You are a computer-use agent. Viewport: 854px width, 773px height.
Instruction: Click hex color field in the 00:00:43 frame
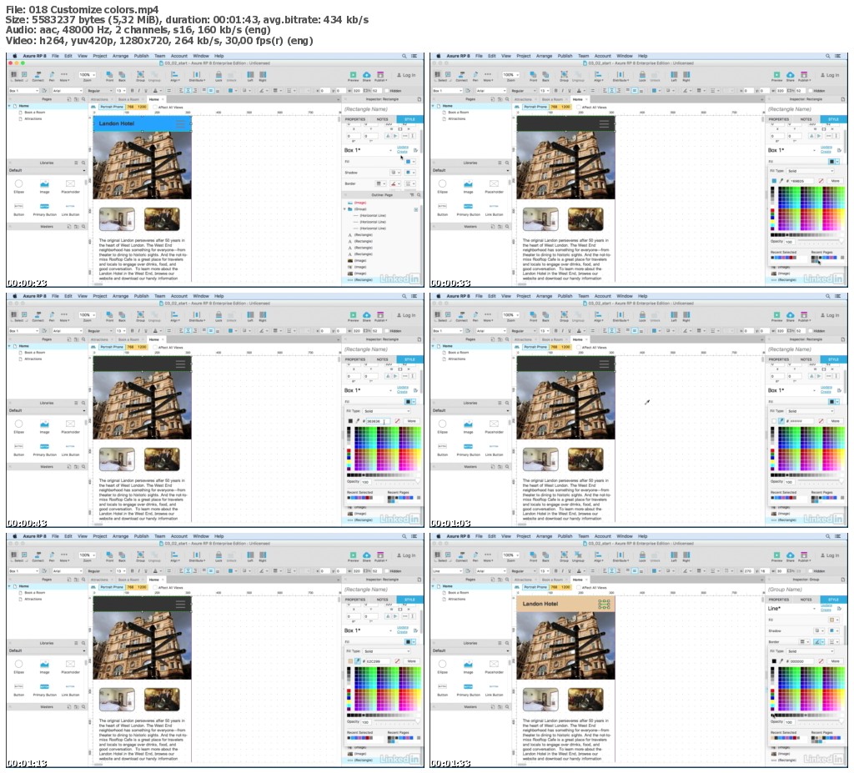tap(378, 421)
